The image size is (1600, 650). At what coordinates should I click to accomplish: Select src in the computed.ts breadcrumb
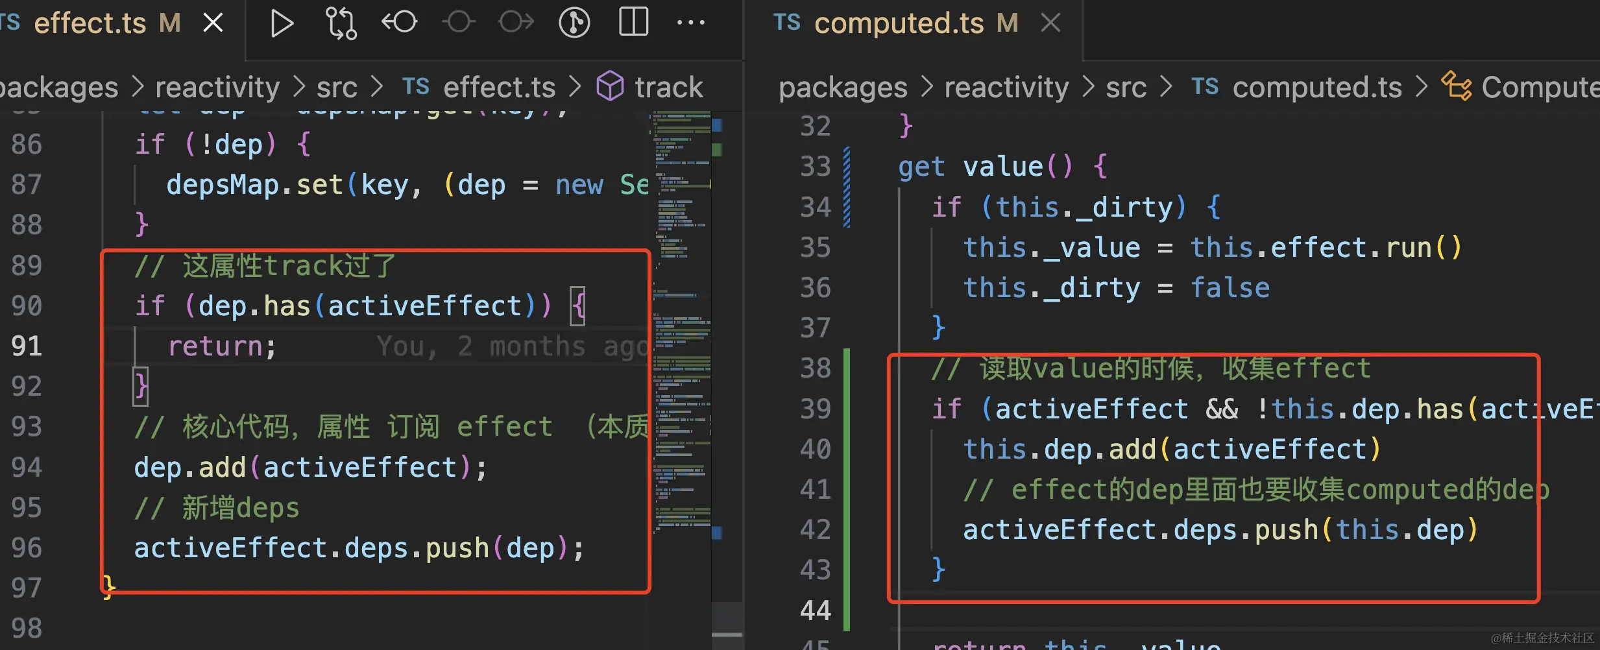[1126, 87]
